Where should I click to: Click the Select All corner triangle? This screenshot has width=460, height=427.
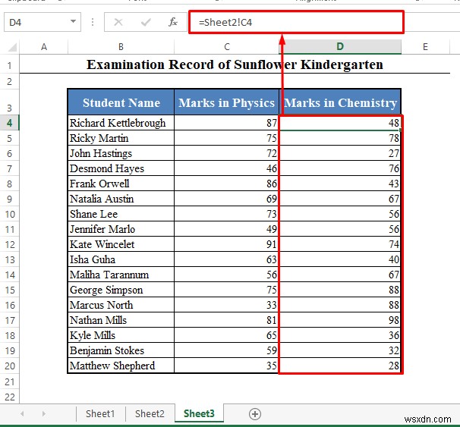12,47
